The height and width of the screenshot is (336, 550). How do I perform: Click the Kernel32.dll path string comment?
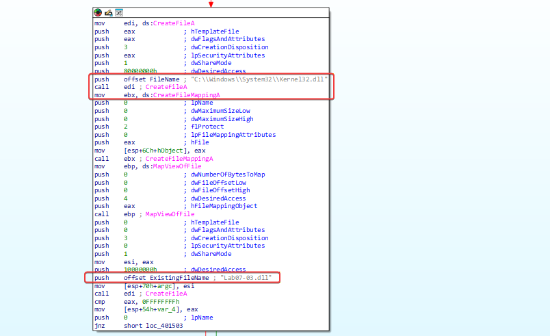pos(259,79)
